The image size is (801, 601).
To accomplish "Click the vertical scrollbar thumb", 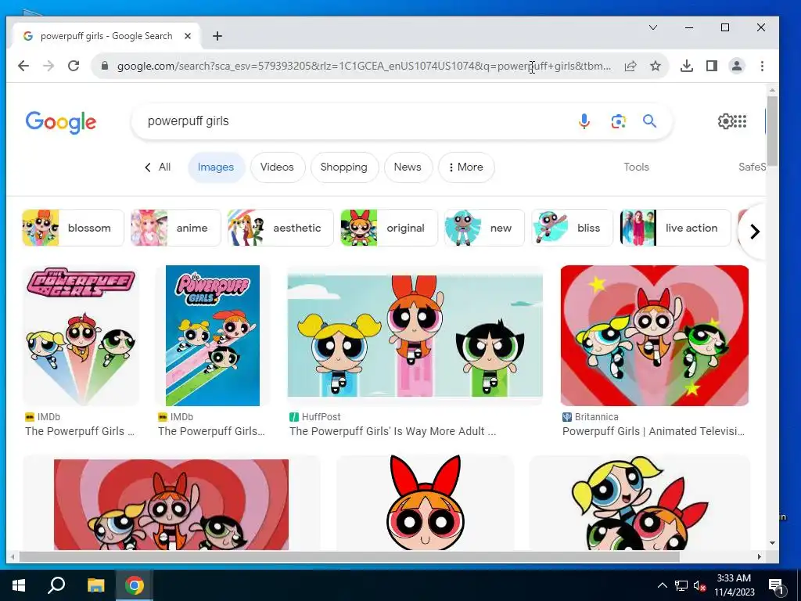I will [772, 131].
